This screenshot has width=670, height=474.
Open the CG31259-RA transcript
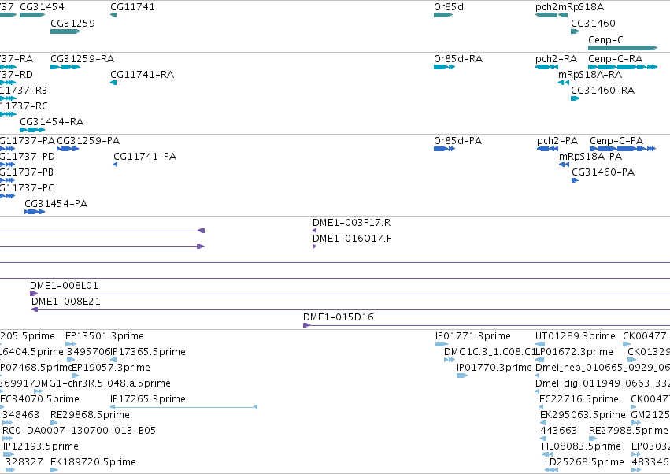click(x=65, y=67)
